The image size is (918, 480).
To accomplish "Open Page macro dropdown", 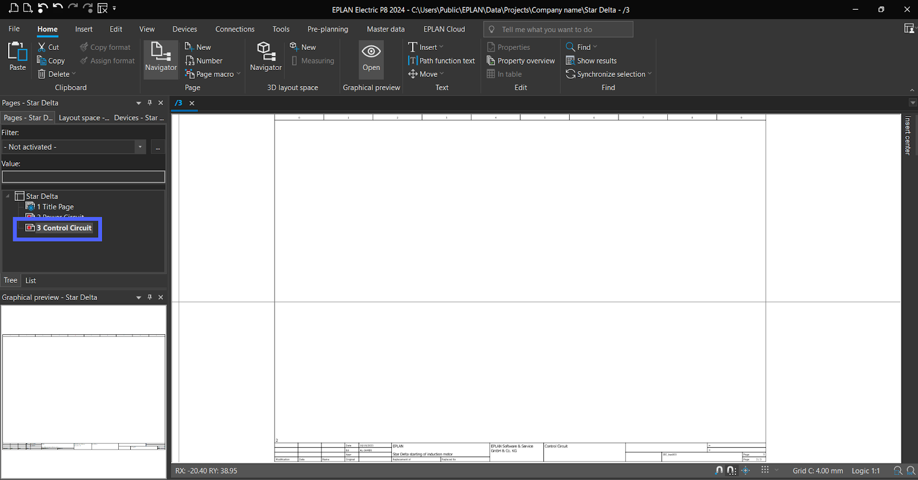I will (x=239, y=74).
